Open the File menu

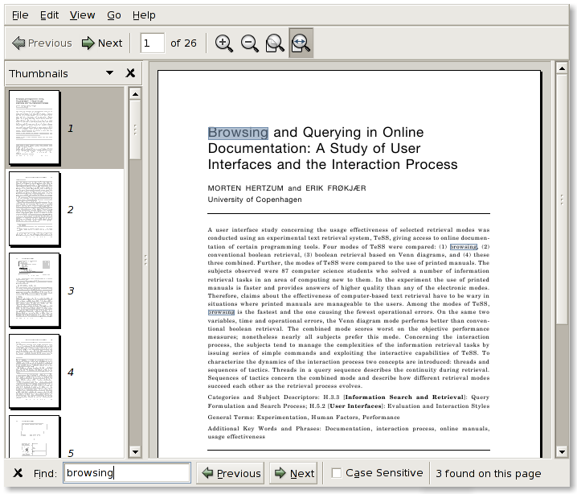pyautogui.click(x=20, y=15)
